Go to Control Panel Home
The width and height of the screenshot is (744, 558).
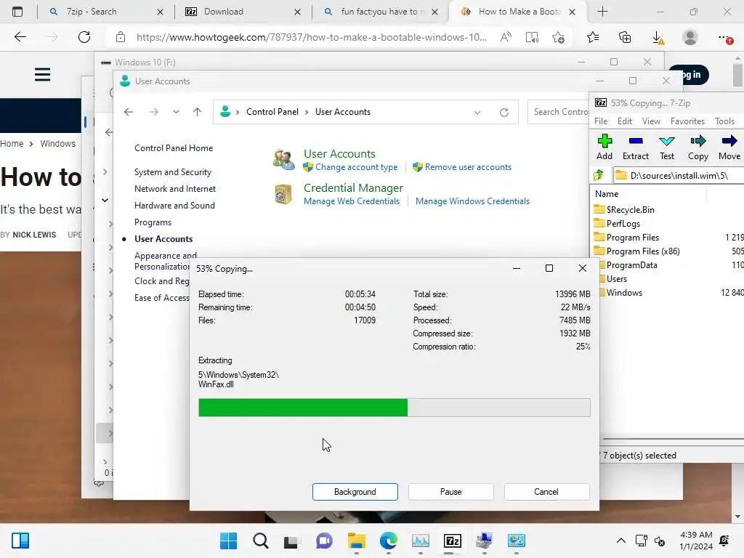174,148
